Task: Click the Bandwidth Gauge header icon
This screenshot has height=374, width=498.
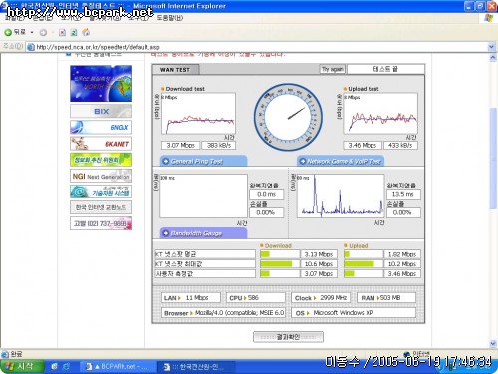Action: 165,233
